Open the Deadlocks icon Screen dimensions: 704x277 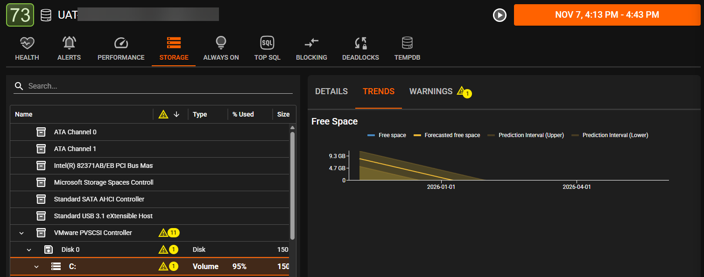[360, 43]
